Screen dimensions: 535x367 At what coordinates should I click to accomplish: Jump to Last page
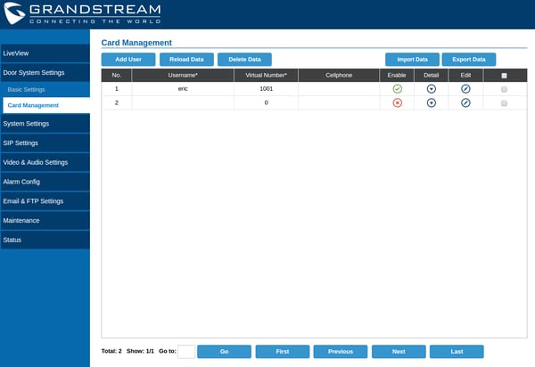pyautogui.click(x=457, y=352)
